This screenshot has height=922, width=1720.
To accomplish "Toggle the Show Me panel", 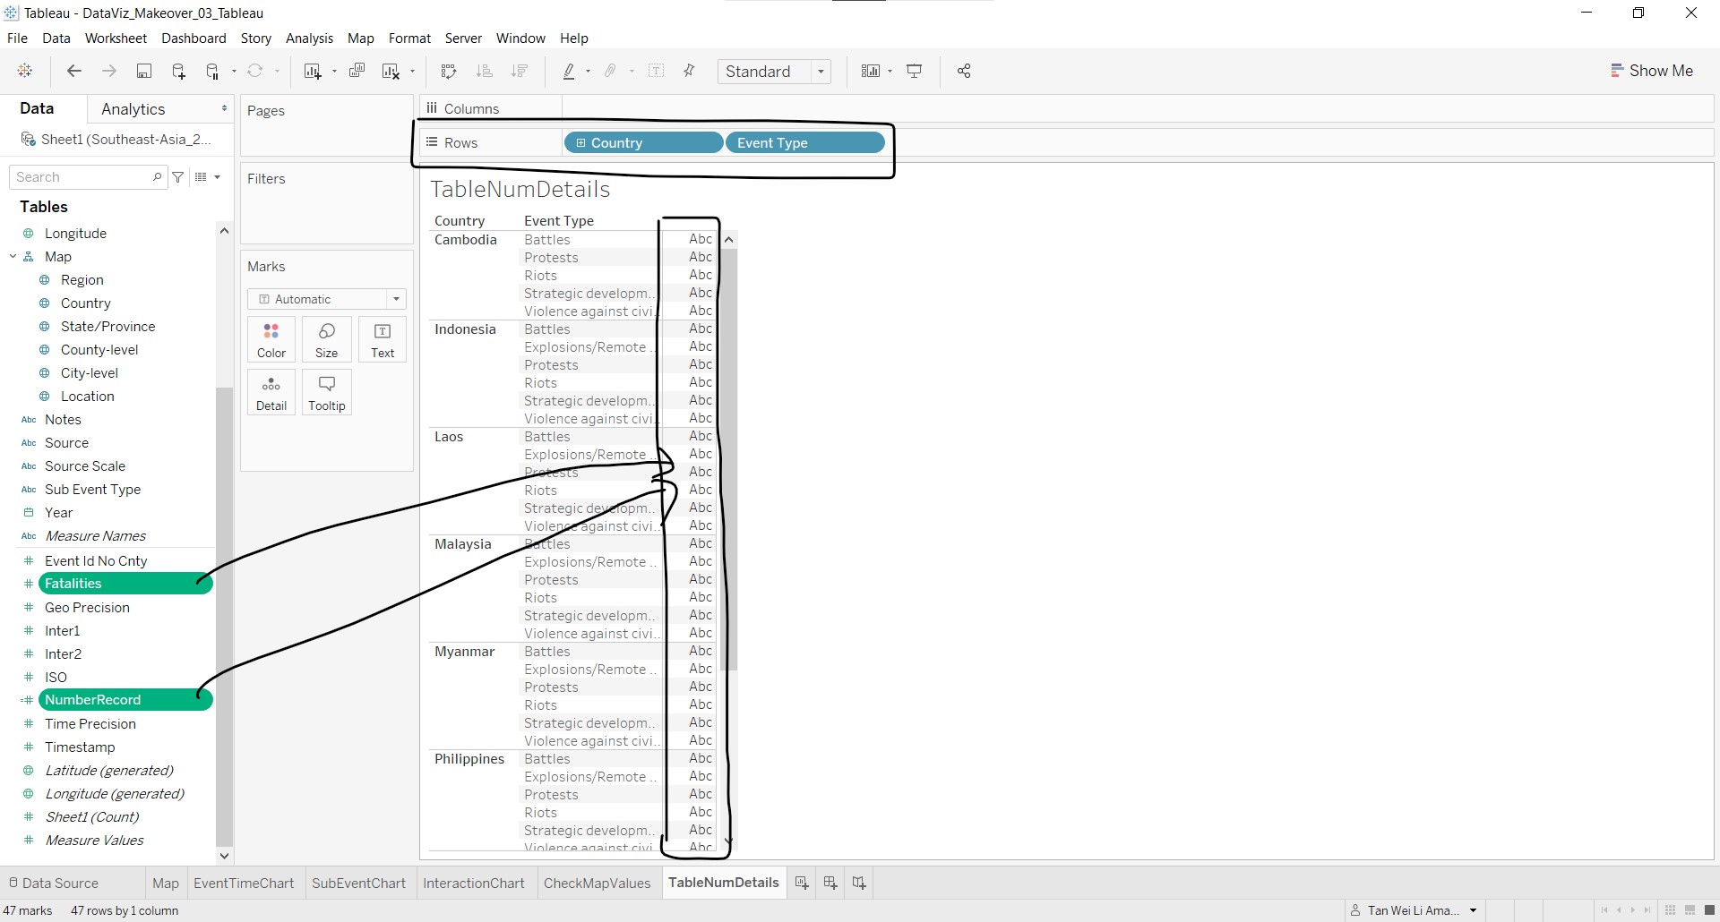I will point(1652,71).
